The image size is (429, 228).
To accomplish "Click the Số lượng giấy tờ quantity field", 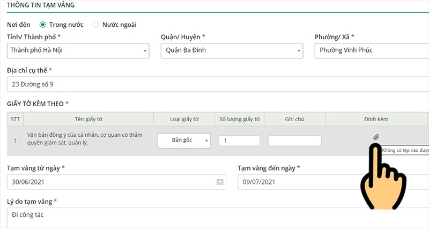I will 239,141.
